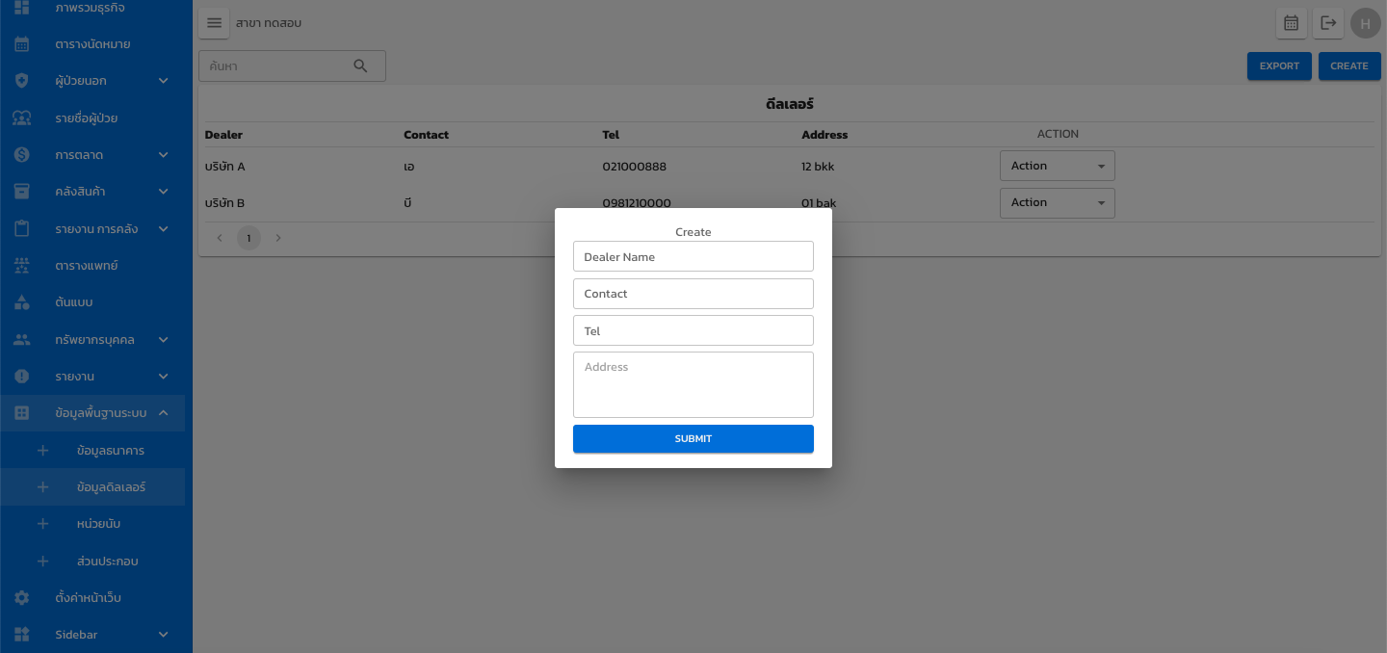This screenshot has width=1387, height=653.
Task: Focus the Dealer Name field
Action: tap(693, 256)
